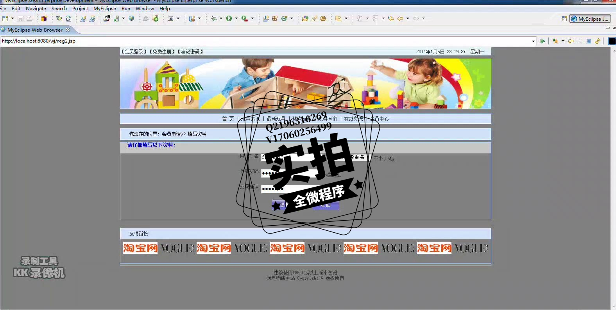Click the Open Type icon
The width and height of the screenshot is (616, 310).
pos(305,18)
